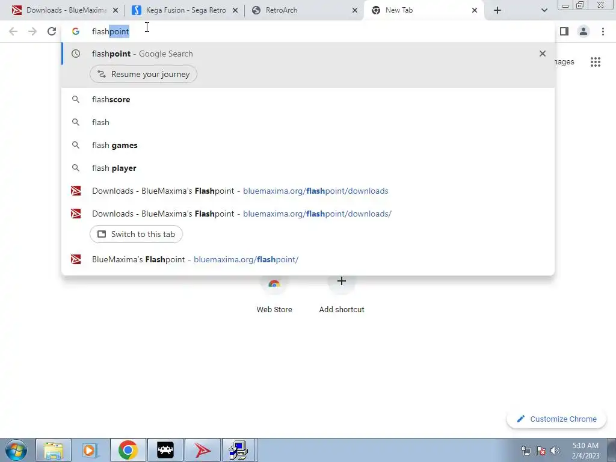
Task: Click the clock icon beside flashpoint suggestion
Action: [x=75, y=54]
